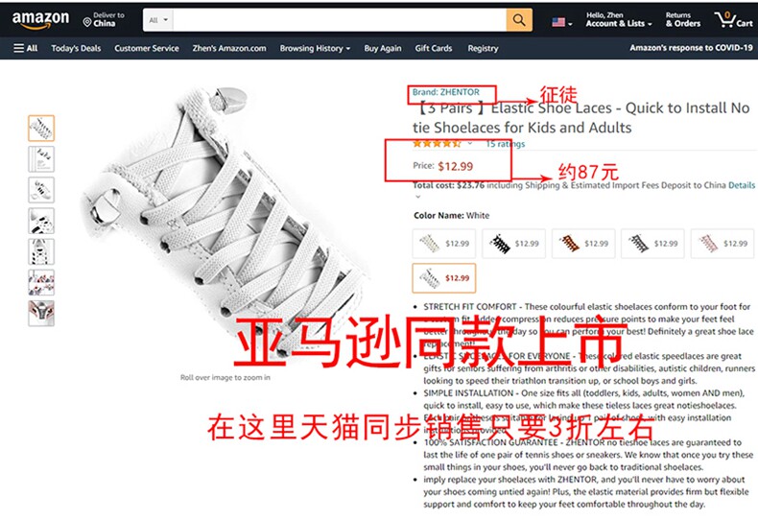Click the star rating icons
This screenshot has height=520, width=758.
click(437, 144)
